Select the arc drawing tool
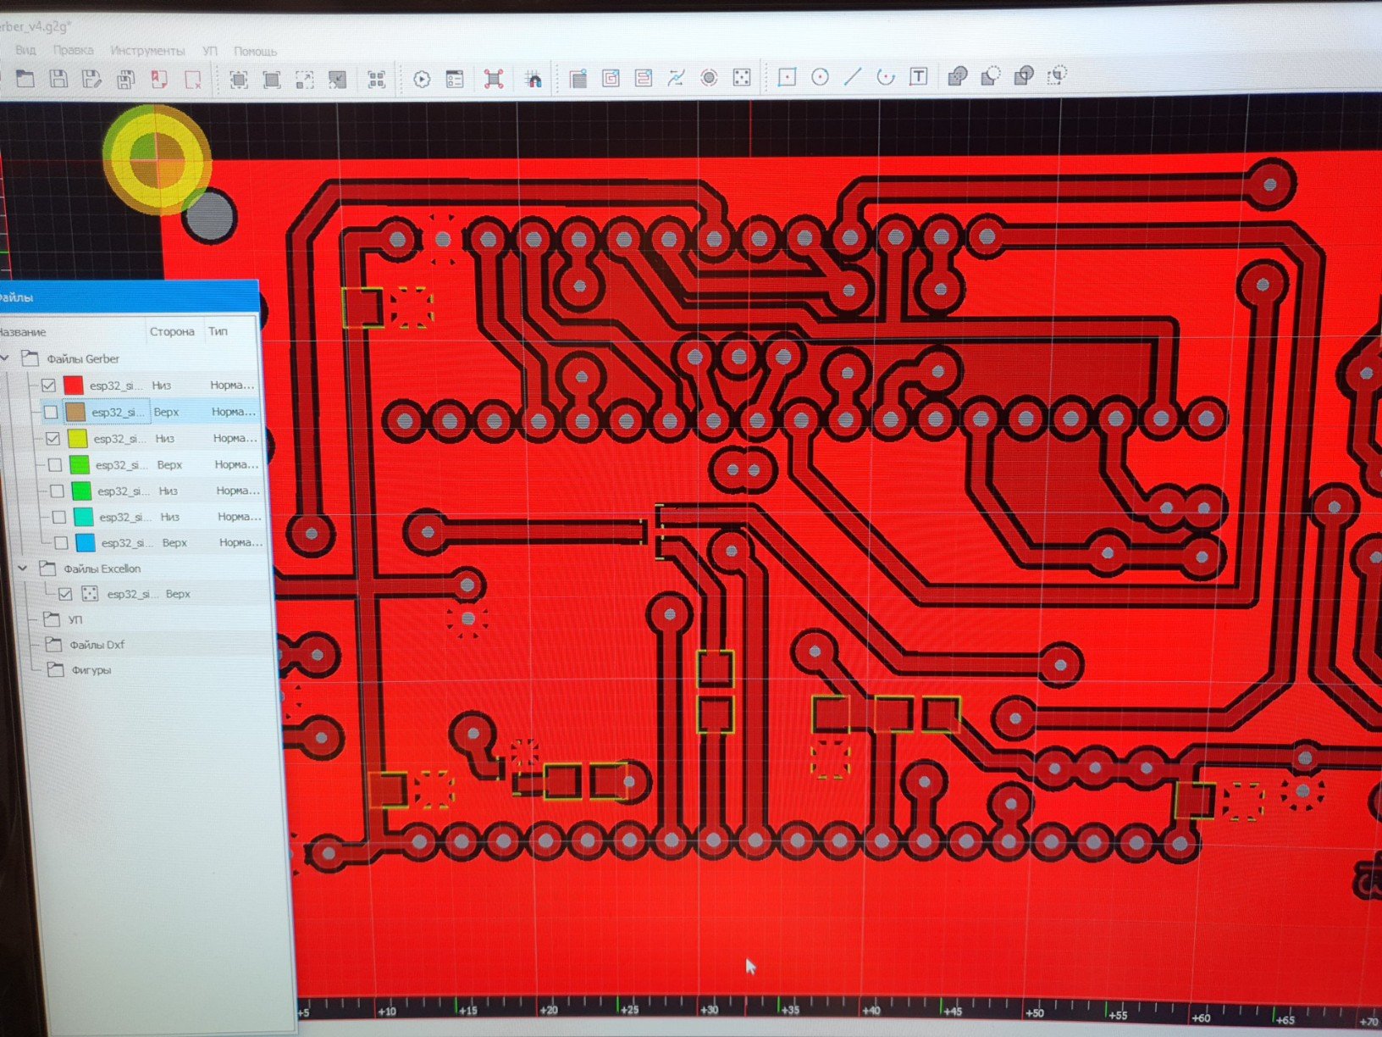 (886, 77)
